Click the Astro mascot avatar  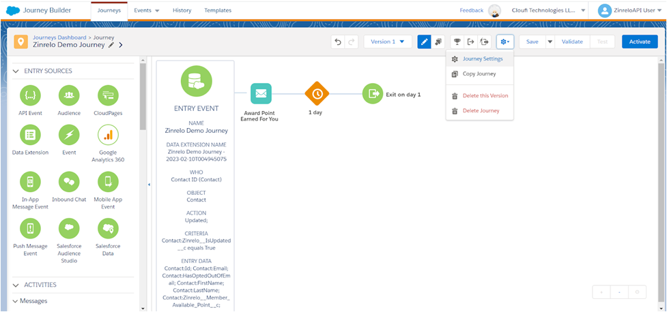[x=494, y=11]
